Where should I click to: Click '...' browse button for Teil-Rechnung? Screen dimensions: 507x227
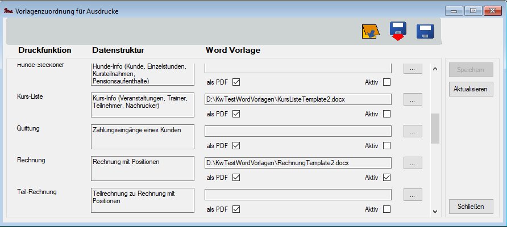click(x=413, y=195)
